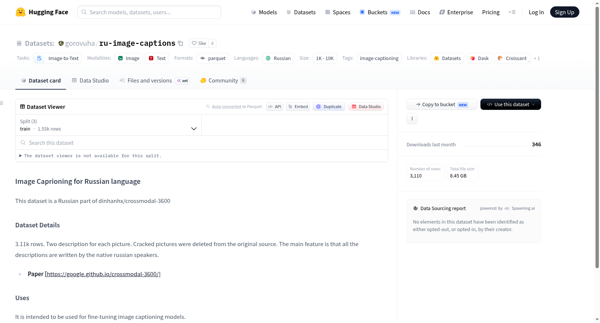Select the parquet format tag
This screenshot has height=323, width=600.
point(213,58)
